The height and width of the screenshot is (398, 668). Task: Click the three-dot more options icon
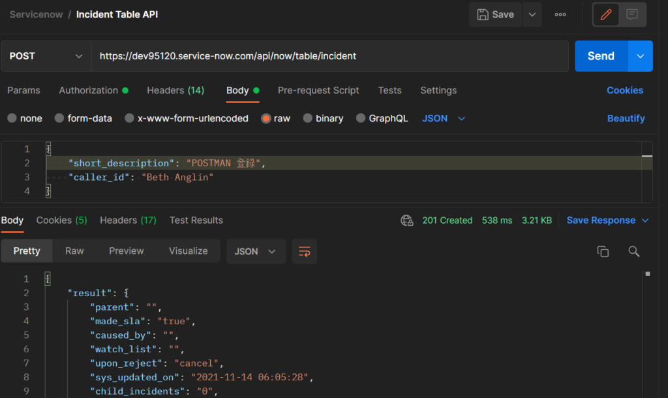click(560, 14)
